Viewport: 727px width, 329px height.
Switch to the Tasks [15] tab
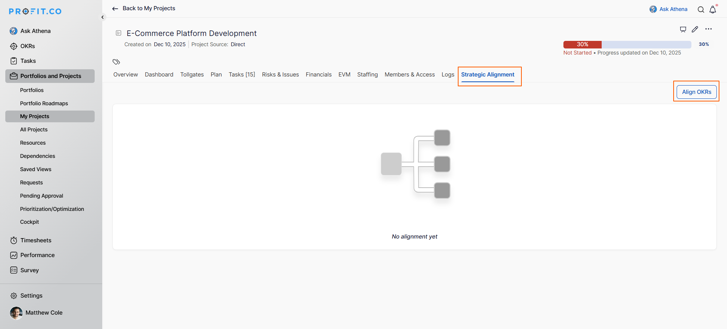[242, 75]
